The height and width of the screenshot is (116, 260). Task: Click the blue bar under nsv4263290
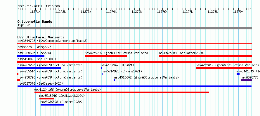click(x=39, y=68)
